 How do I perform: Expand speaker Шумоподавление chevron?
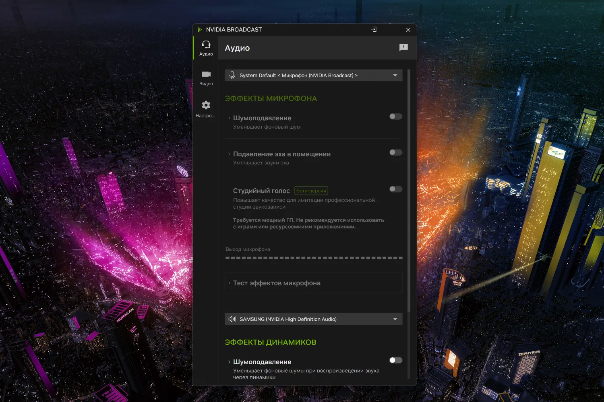[230, 362]
